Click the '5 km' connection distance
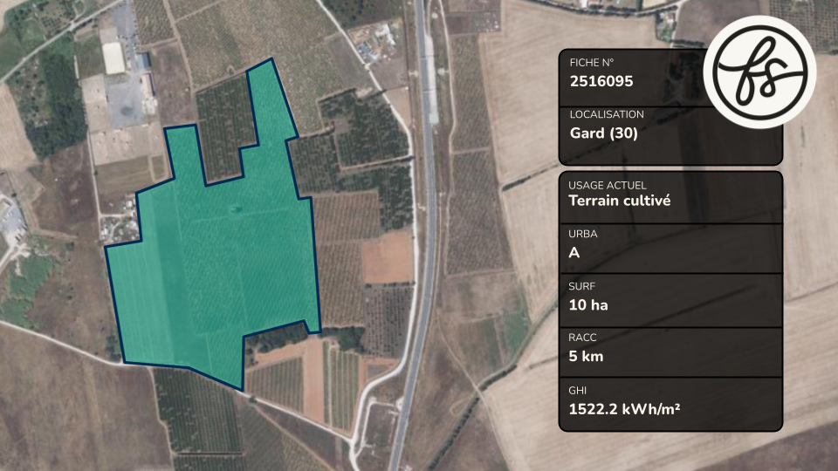Image resolution: width=838 pixels, height=471 pixels. (586, 356)
